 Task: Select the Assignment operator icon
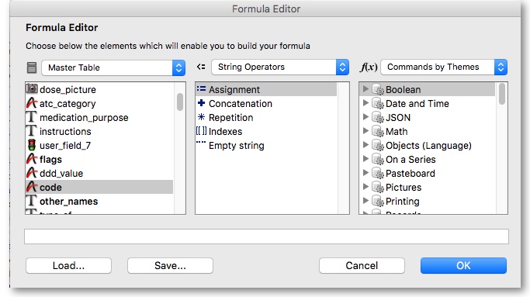click(x=201, y=89)
